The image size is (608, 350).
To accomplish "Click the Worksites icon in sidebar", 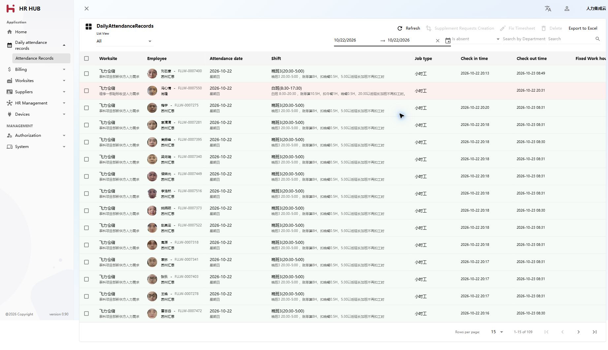I will tap(10, 81).
